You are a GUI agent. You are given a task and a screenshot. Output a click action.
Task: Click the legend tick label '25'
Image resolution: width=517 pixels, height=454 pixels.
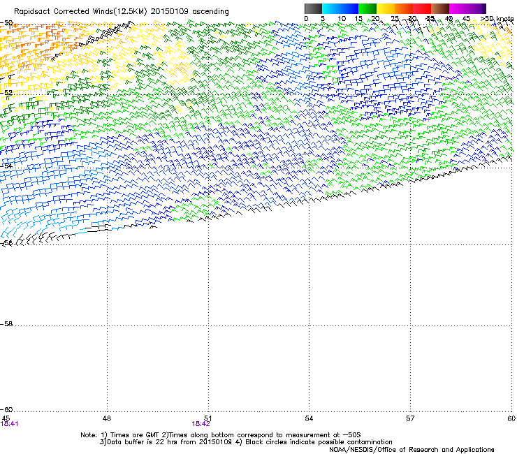click(x=395, y=19)
